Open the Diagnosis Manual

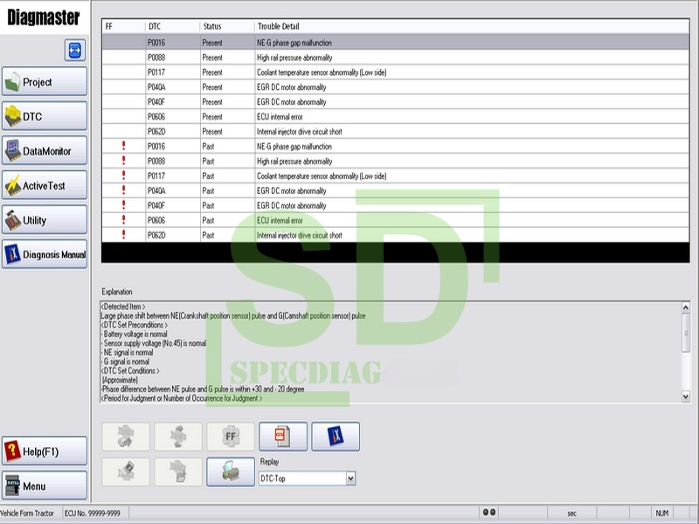[45, 254]
